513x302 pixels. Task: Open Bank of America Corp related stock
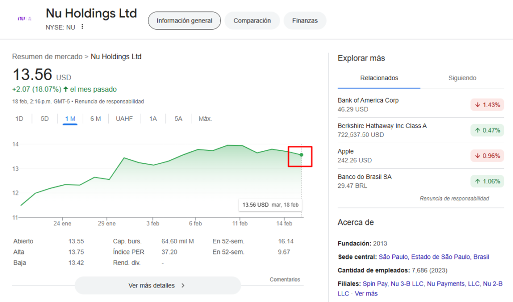(x=420, y=105)
